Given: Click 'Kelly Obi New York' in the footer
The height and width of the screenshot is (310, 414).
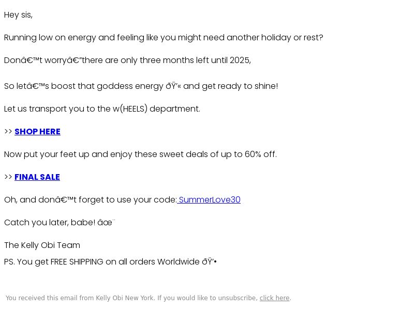Looking at the screenshot, I should tap(125, 298).
